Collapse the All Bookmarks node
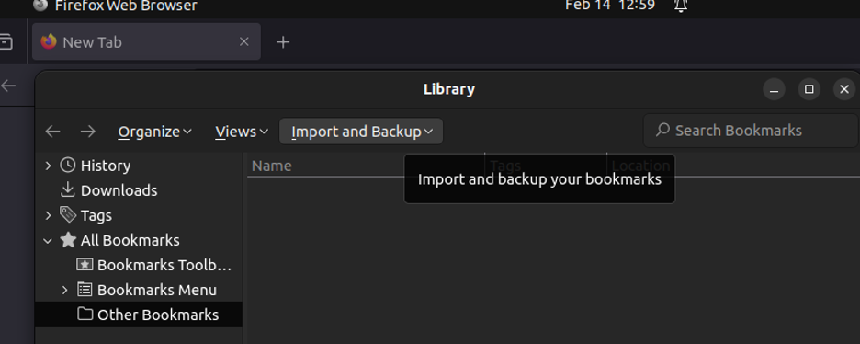Viewport: 860px width, 344px height. [x=49, y=240]
